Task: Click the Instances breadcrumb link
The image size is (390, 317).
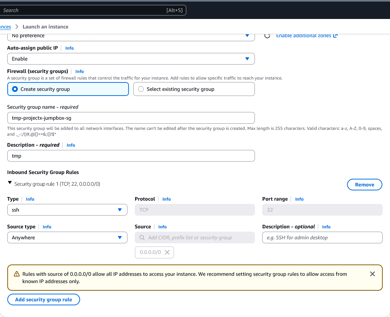Action: pyautogui.click(x=5, y=27)
